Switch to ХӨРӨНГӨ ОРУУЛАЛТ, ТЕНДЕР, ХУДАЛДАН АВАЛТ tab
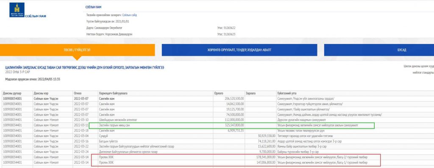434x168 pixels. click(x=239, y=50)
